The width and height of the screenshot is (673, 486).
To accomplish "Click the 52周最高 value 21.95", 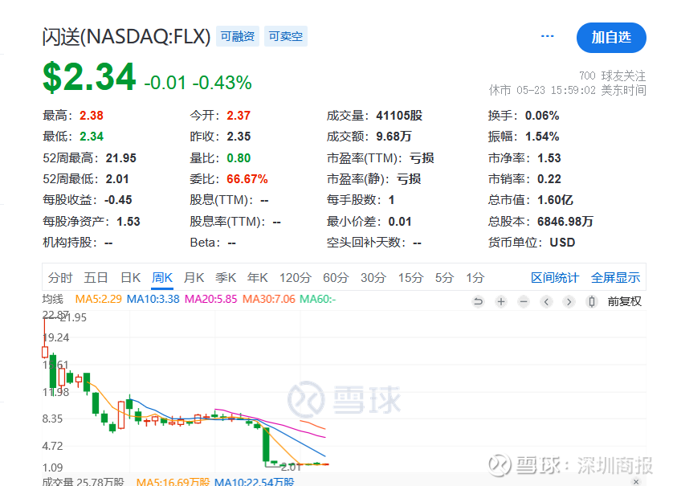I will (121, 158).
